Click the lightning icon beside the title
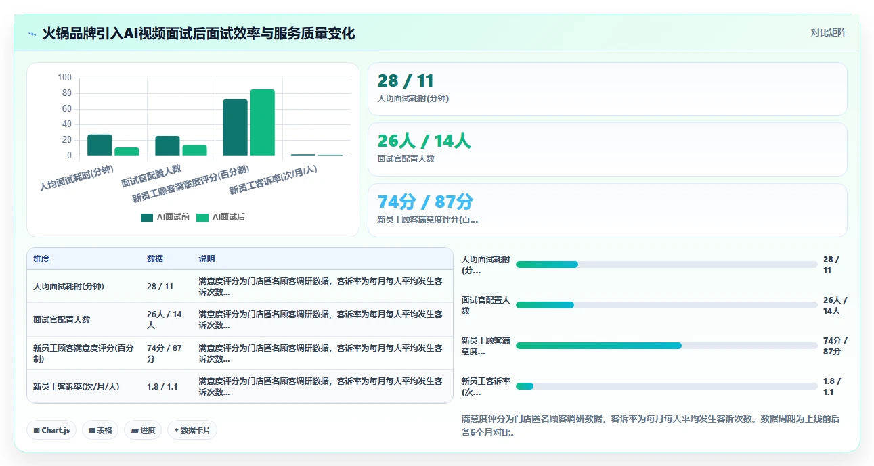 (x=32, y=34)
